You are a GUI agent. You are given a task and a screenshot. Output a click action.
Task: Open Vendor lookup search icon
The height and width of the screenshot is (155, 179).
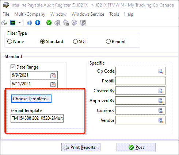(x=161, y=120)
